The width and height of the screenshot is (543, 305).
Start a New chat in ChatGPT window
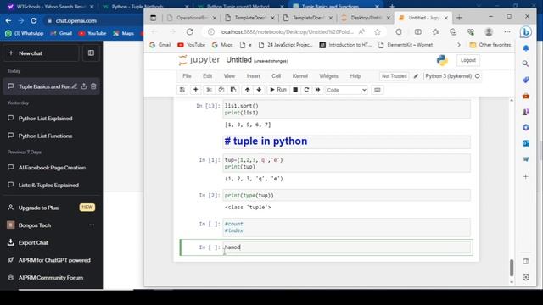click(41, 53)
